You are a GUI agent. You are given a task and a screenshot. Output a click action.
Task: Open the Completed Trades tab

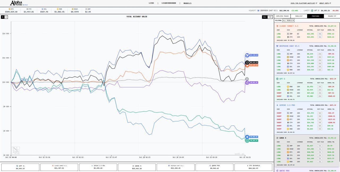tap(282, 16)
